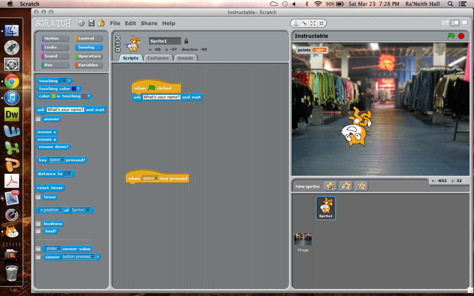Pick color in touching color block
This screenshot has width=474, height=296.
[x=74, y=89]
